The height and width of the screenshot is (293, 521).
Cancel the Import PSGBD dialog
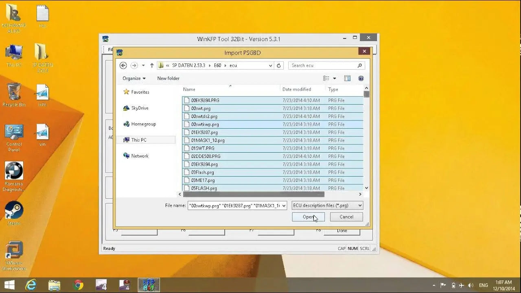click(346, 217)
